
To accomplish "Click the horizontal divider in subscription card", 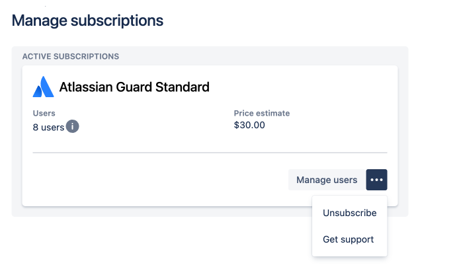I will (210, 153).
